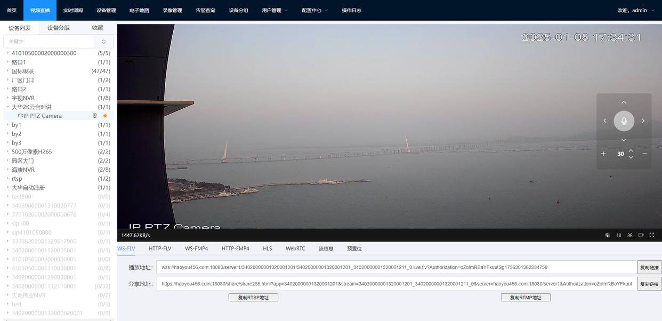Pause the live video playback

[x=618, y=234]
